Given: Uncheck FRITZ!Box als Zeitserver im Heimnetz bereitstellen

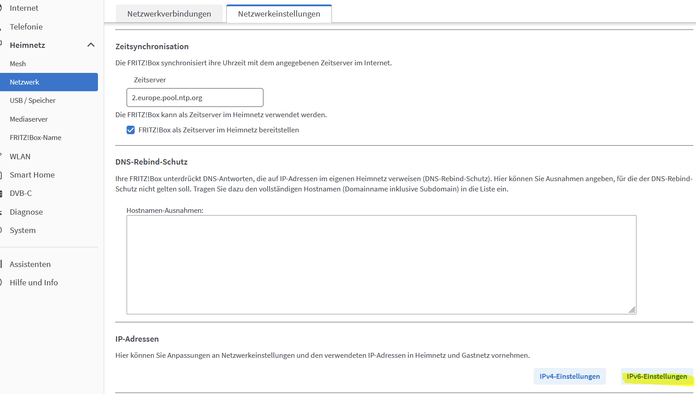Looking at the screenshot, I should (x=131, y=130).
